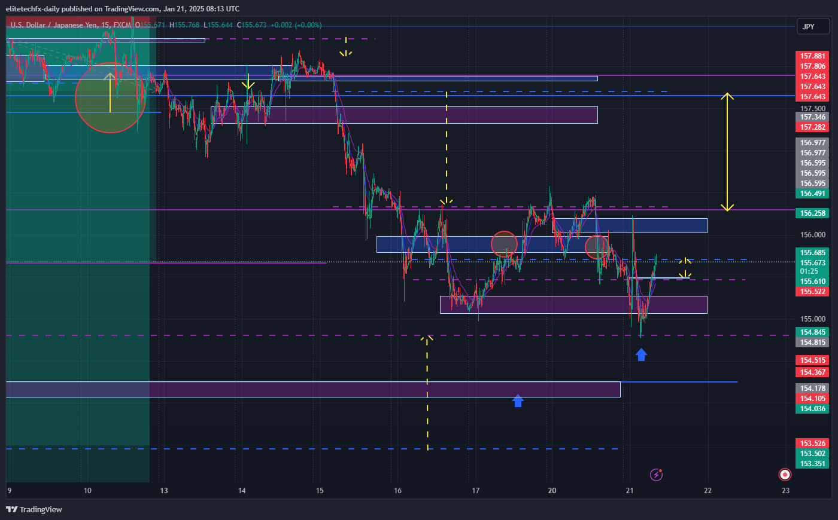838x520 pixels.
Task: Click the 156.000 axis price
Action: pyautogui.click(x=813, y=235)
